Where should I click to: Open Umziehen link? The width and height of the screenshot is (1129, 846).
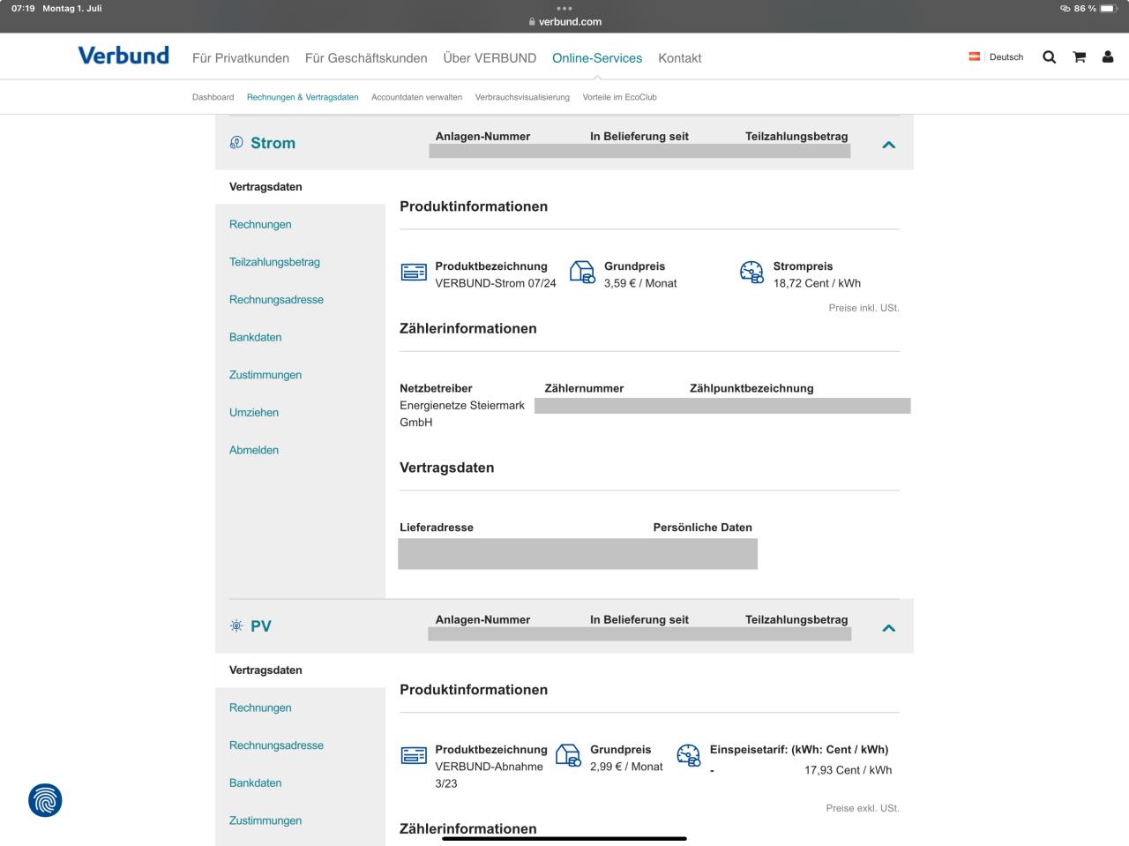[x=254, y=413]
